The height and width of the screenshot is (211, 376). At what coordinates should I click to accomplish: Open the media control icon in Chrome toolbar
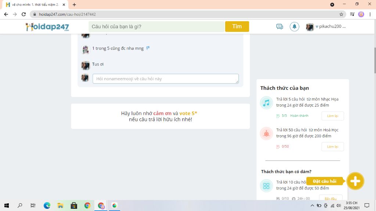coord(352,14)
